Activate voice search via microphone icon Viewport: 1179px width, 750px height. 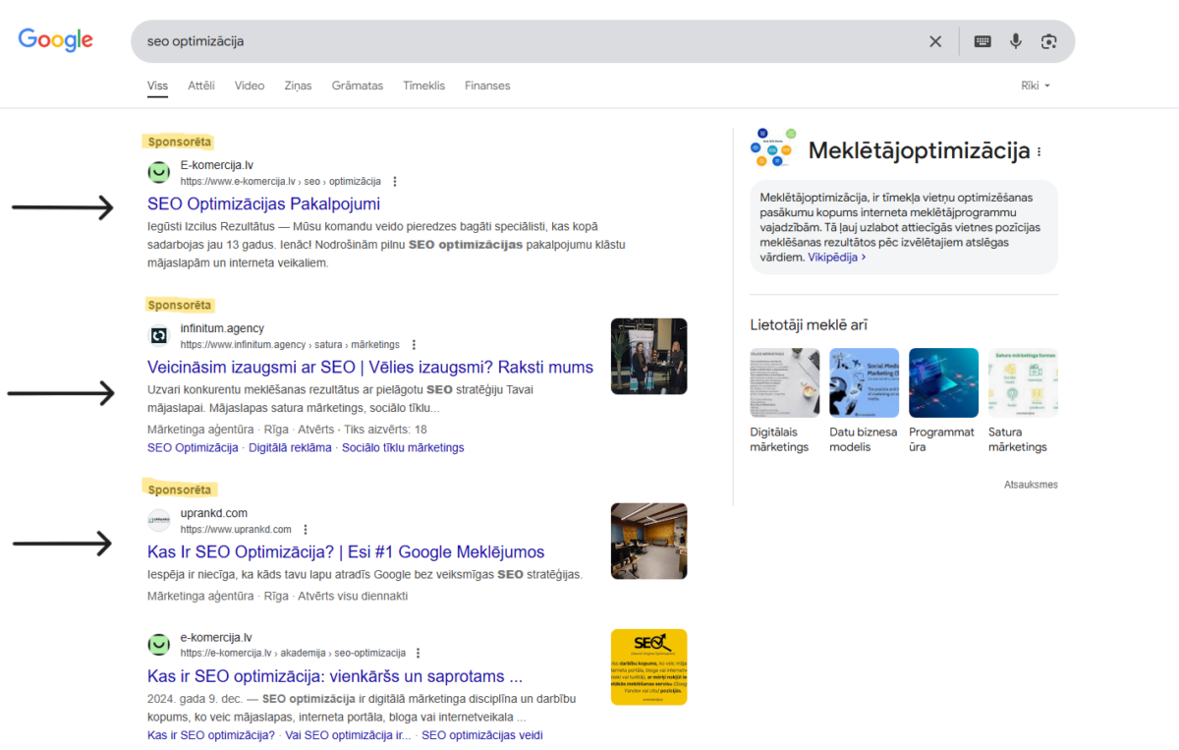(x=1015, y=40)
